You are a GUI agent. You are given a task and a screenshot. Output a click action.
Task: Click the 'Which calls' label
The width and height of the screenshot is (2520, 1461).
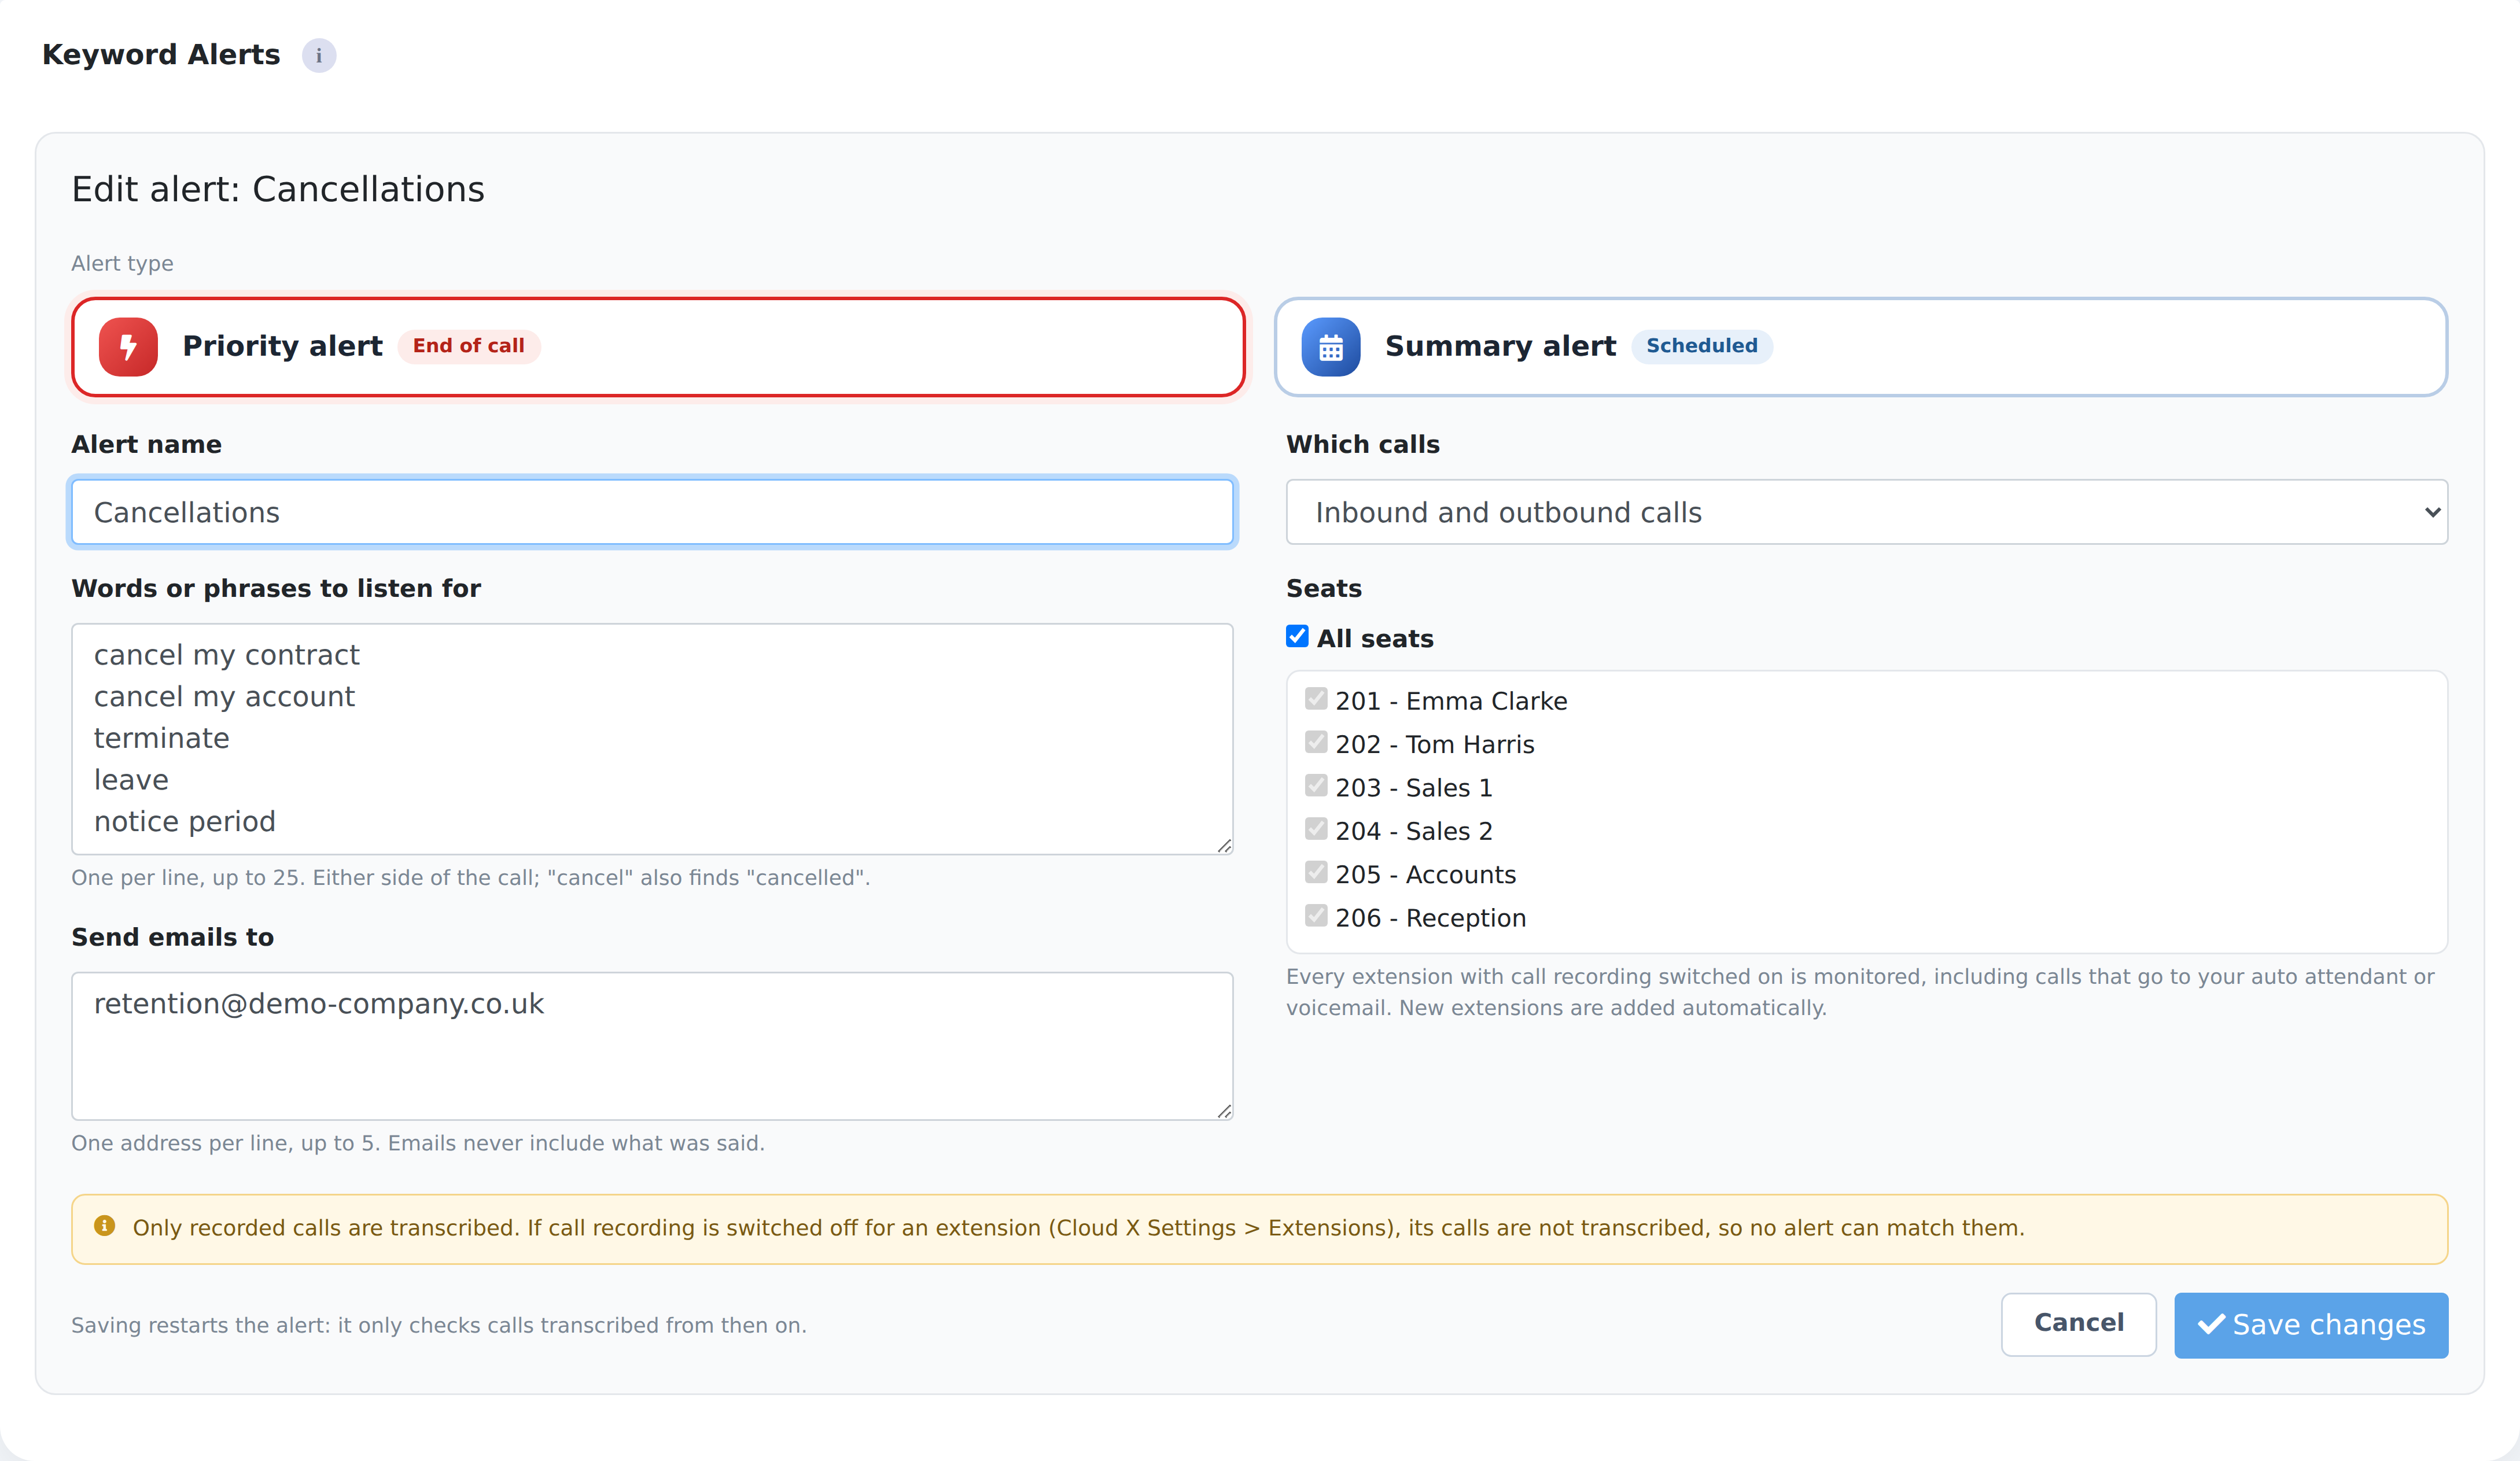[1363, 444]
